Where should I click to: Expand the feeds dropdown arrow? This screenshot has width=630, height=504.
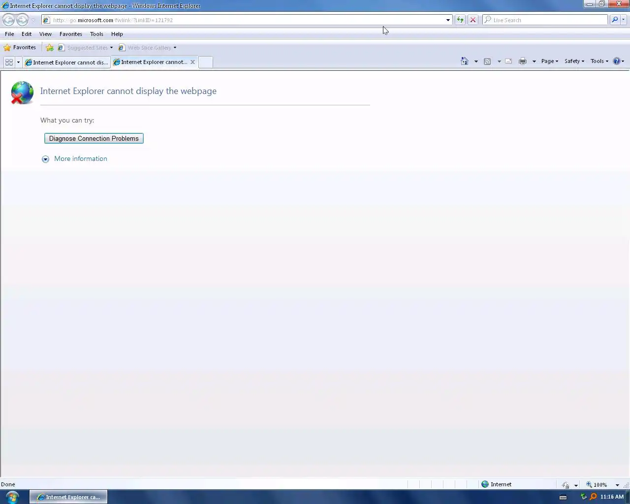tap(499, 62)
